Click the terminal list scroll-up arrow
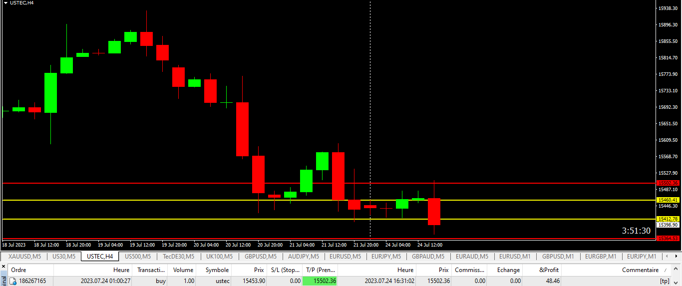The image size is (682, 286). point(677,270)
